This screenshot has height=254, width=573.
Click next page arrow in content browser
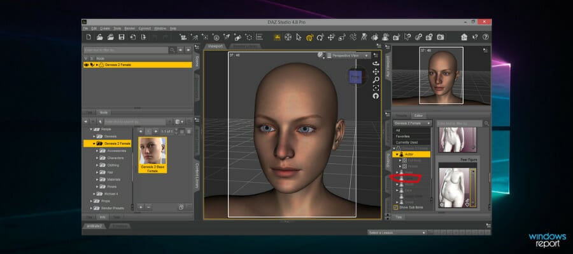tap(156, 131)
